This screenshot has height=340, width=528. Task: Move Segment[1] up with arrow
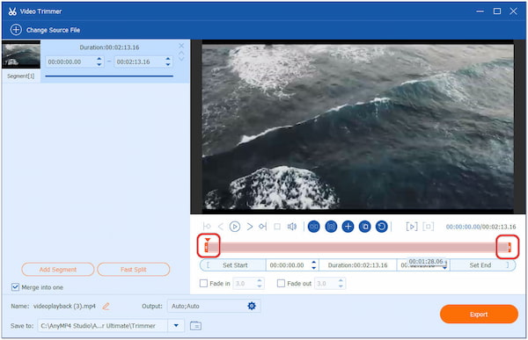click(x=181, y=53)
